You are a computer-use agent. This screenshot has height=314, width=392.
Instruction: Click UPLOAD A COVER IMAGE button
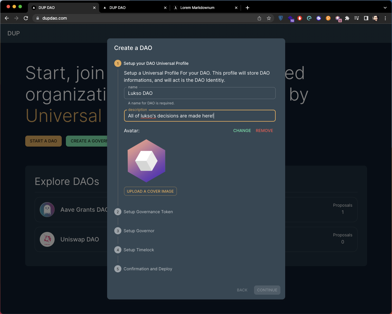[150, 191]
